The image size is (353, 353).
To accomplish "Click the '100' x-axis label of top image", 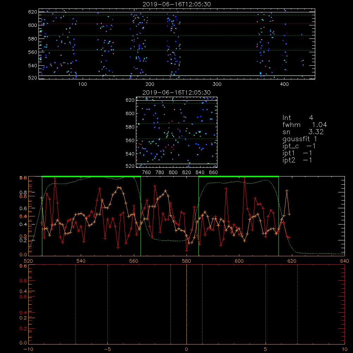I will pos(82,84).
